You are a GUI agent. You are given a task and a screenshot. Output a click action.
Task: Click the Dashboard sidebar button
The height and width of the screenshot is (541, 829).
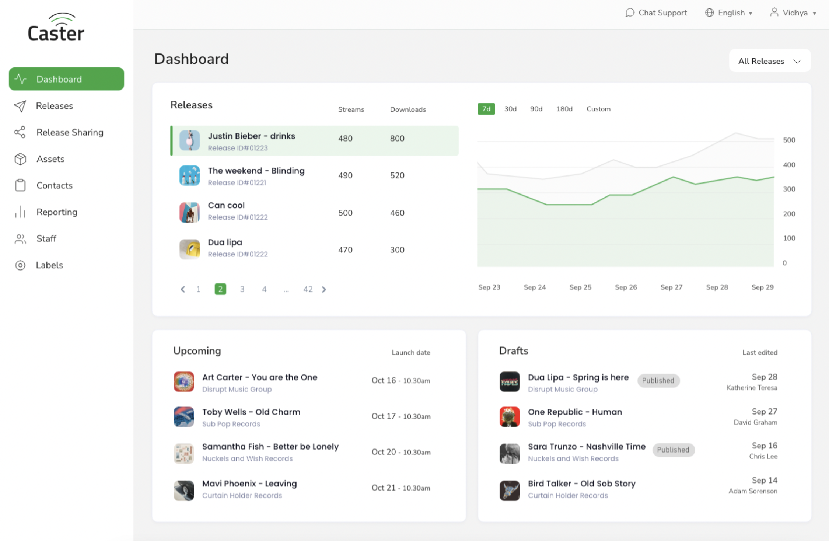(x=66, y=79)
